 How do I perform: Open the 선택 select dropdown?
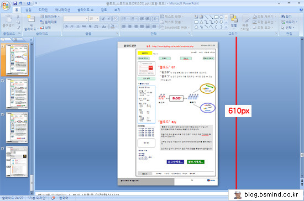pyautogui.click(x=288, y=28)
